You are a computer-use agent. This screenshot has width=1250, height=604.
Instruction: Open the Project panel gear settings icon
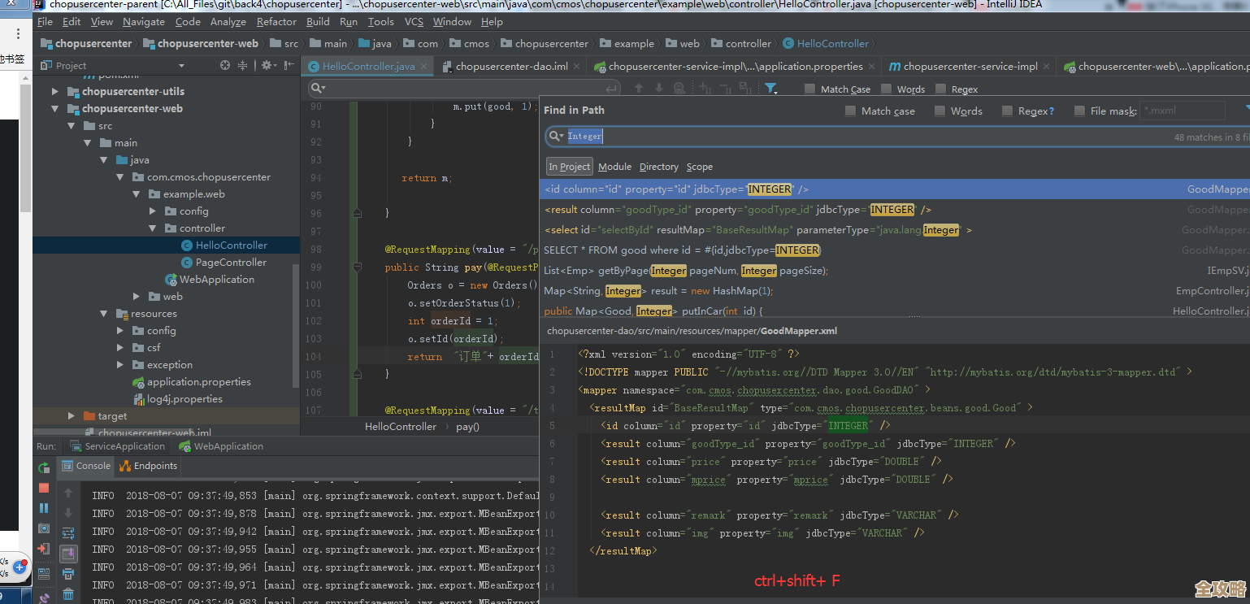pyautogui.click(x=266, y=66)
